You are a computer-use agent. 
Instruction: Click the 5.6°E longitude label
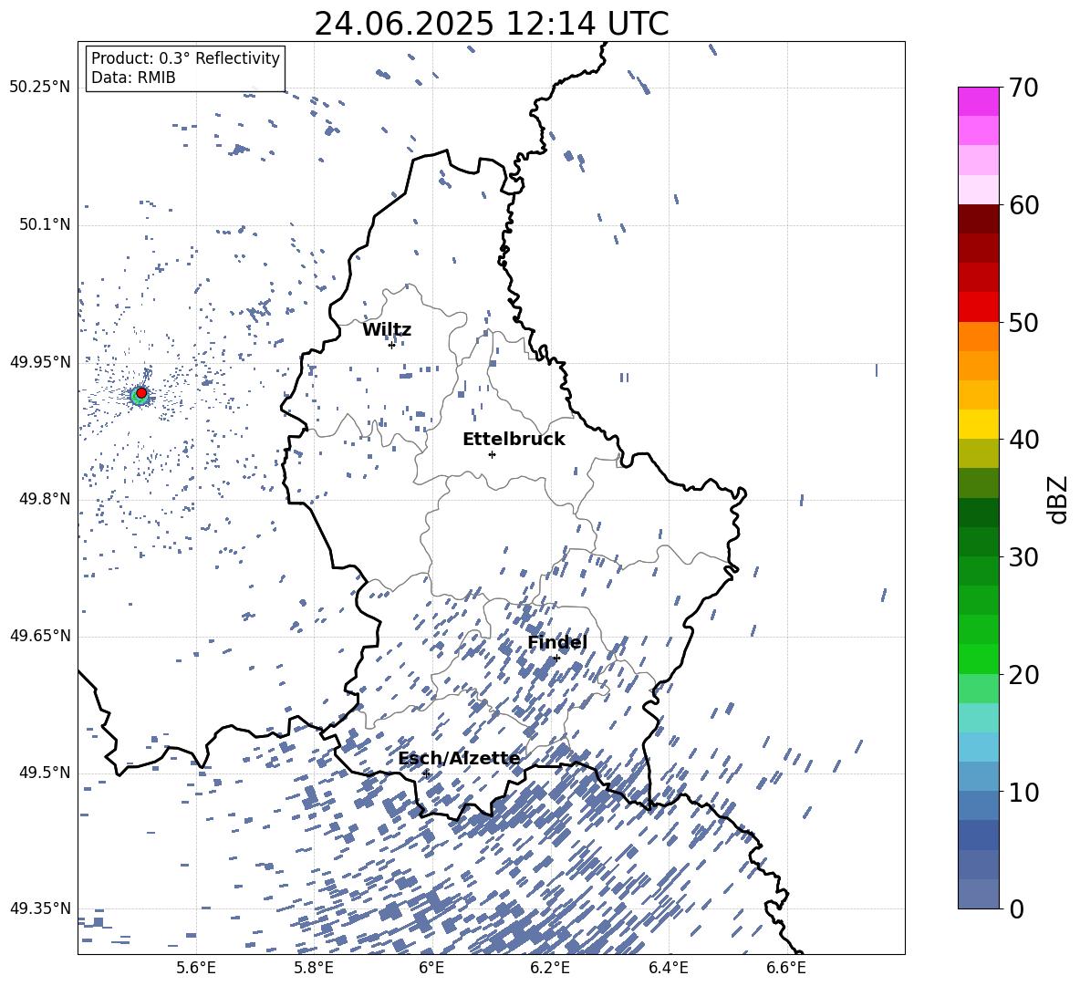tap(196, 968)
